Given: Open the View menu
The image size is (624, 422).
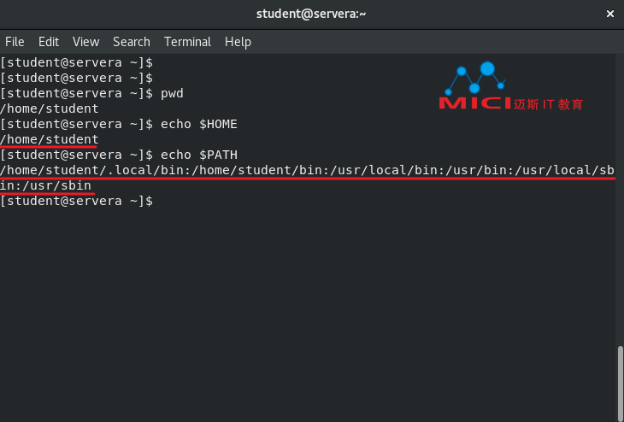Looking at the screenshot, I should pyautogui.click(x=86, y=42).
